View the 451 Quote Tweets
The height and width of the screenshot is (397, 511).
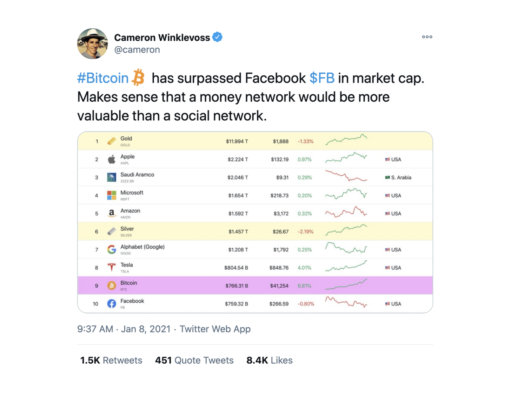pyautogui.click(x=194, y=360)
